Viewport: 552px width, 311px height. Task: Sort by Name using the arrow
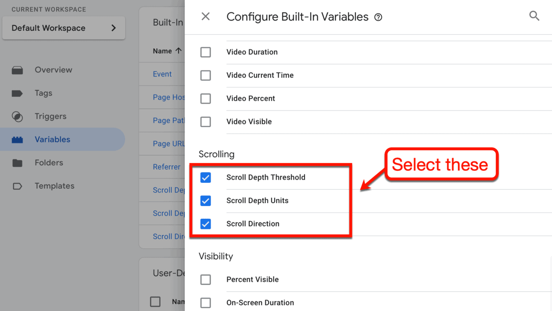click(x=178, y=51)
